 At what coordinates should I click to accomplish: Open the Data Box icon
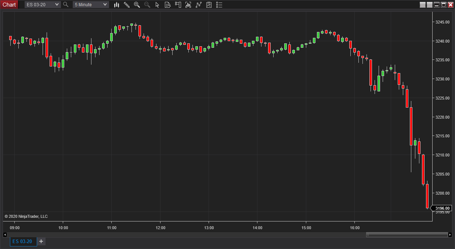point(168,5)
